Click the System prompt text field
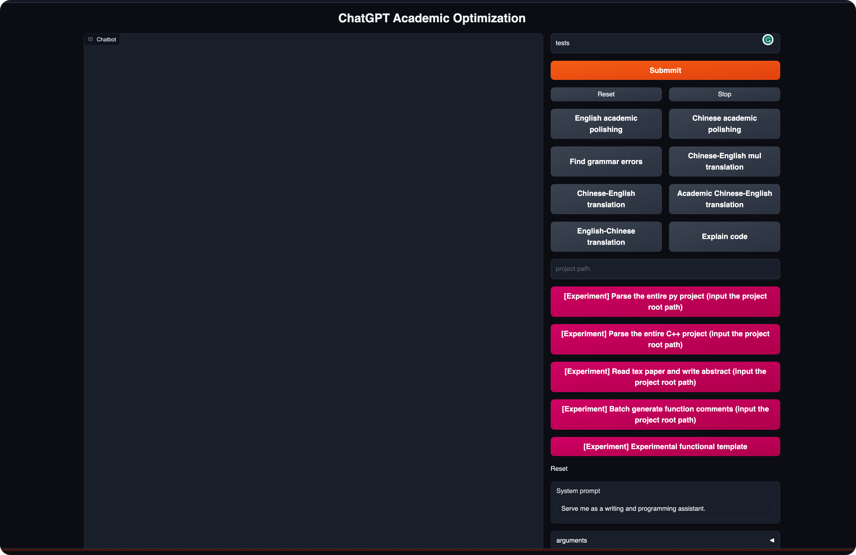 click(x=665, y=509)
